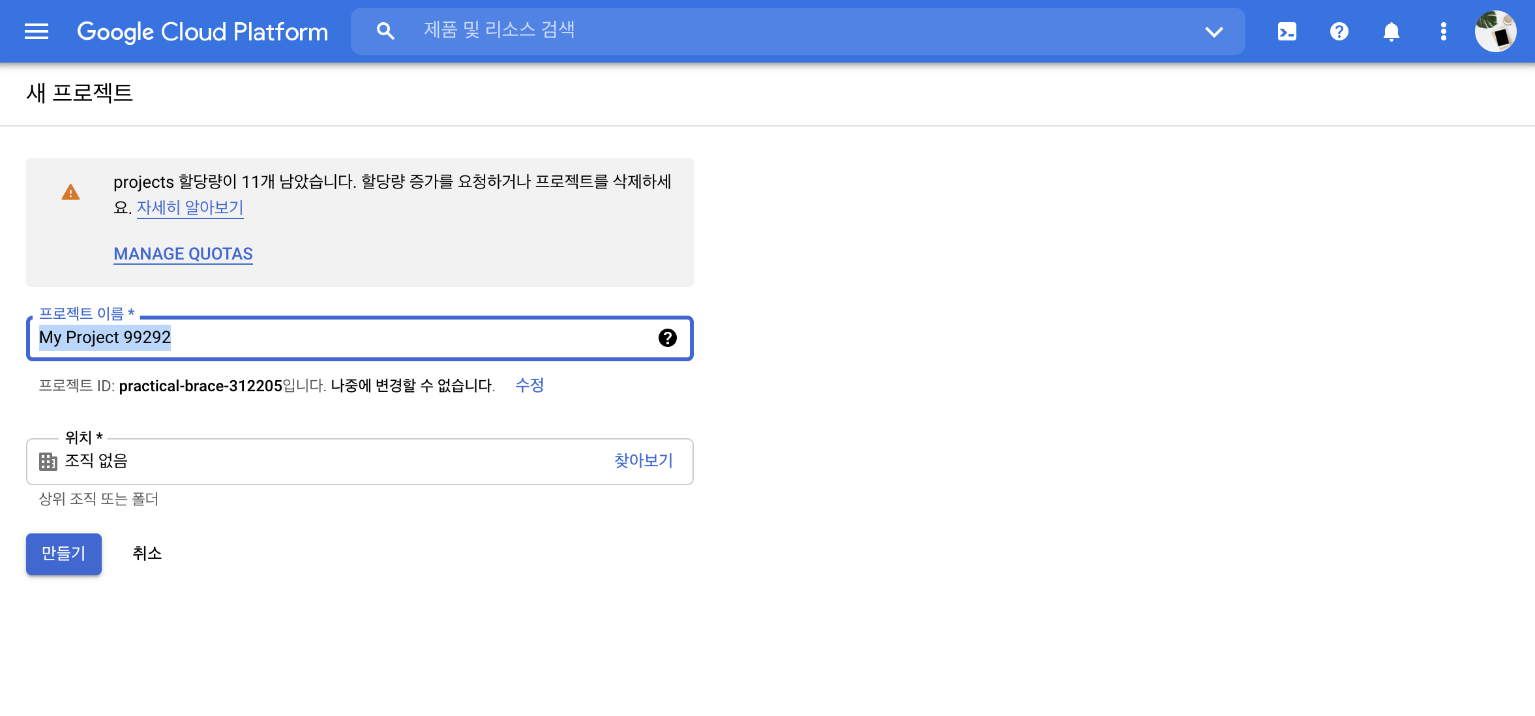Screen dimensions: 1535x716
Task: Click the search magnifier icon
Action: point(385,31)
